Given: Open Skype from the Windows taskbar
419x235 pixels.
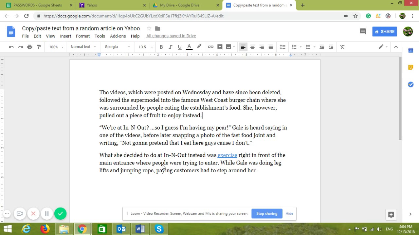Looking at the screenshot, I should 159,229.
